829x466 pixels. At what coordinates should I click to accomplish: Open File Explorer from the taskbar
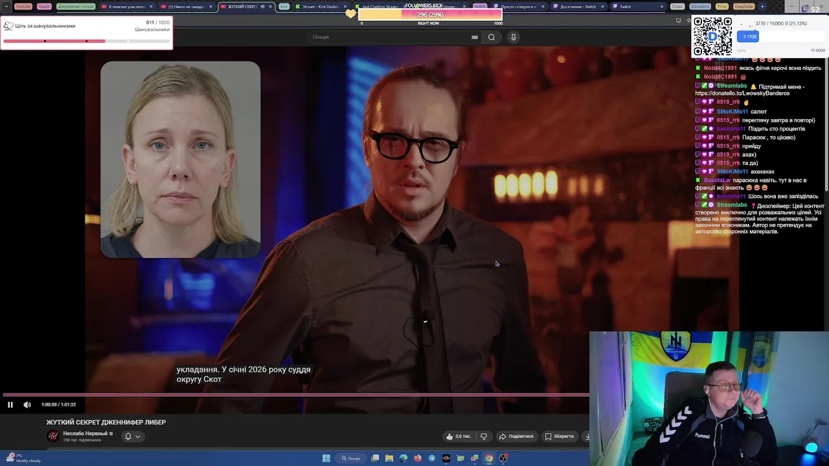point(389,458)
